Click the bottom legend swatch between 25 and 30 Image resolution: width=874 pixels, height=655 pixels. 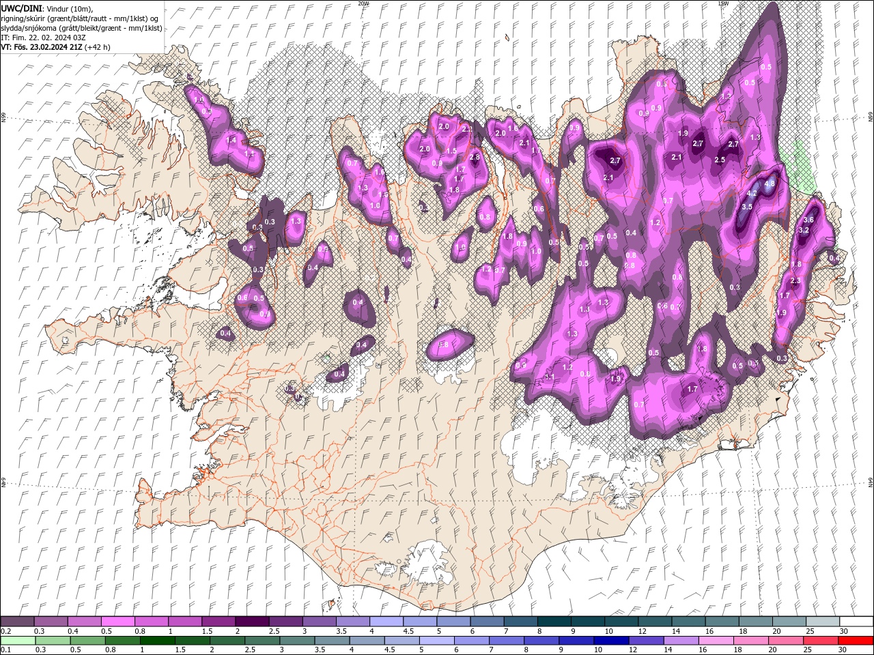pyautogui.click(x=820, y=641)
